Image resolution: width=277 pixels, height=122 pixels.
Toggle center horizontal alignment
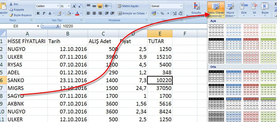click(x=94, y=13)
